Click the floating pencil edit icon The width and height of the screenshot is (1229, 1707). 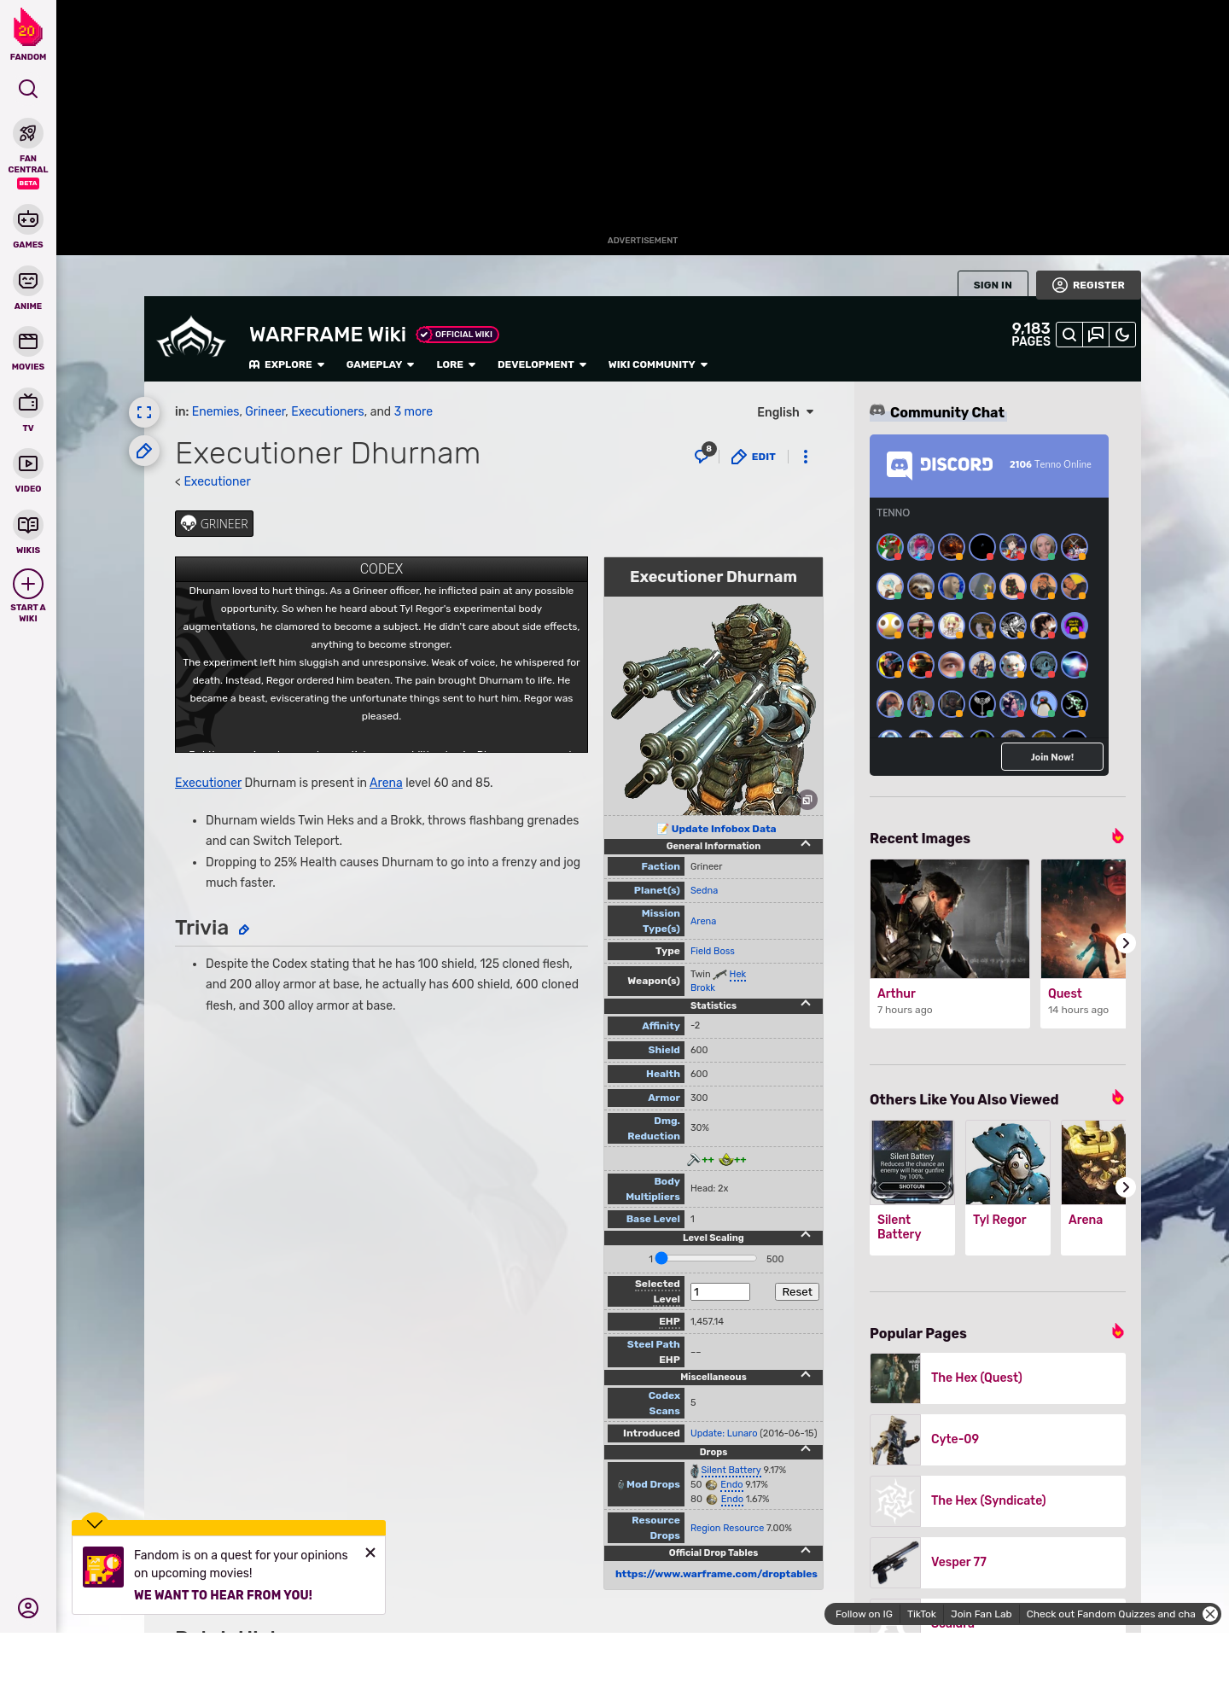click(144, 451)
